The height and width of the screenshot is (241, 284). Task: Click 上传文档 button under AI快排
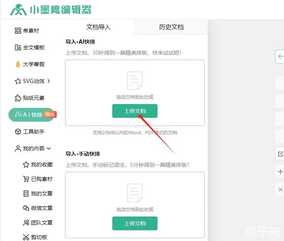(135, 111)
